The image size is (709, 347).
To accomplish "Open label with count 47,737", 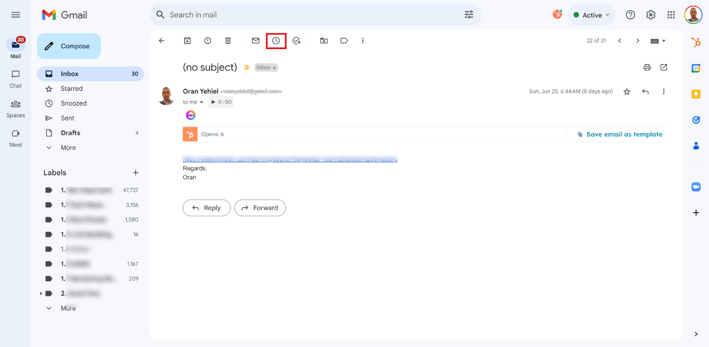I will (90, 190).
